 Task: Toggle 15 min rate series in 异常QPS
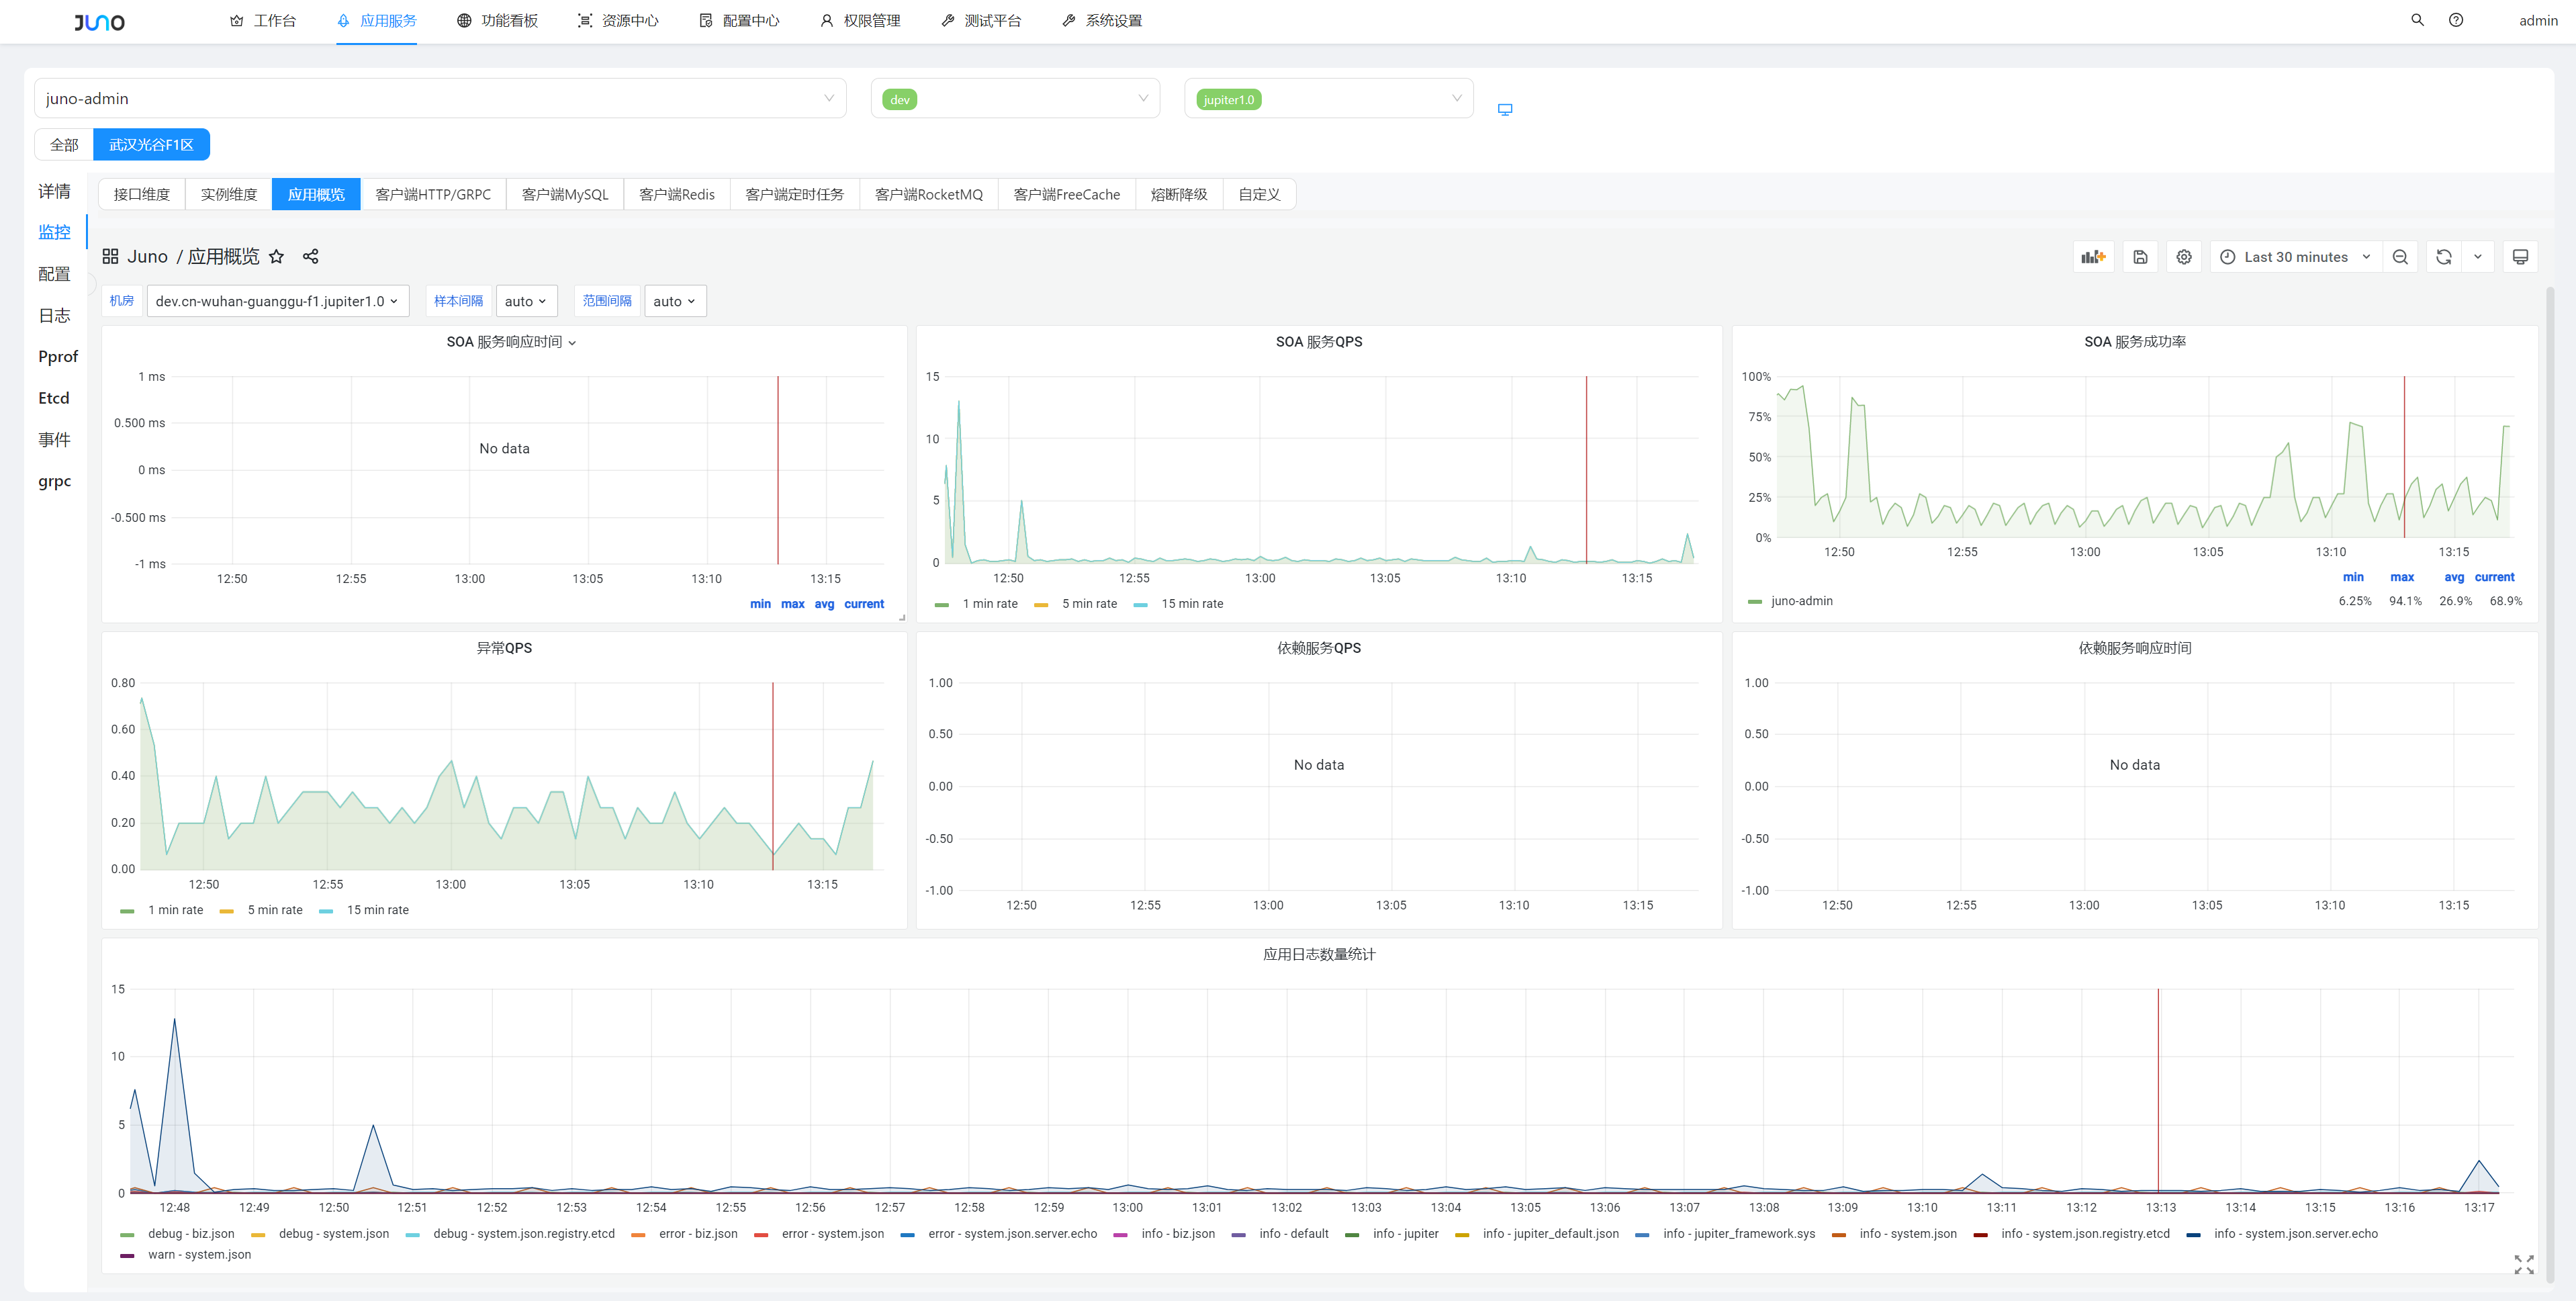pyautogui.click(x=377, y=910)
